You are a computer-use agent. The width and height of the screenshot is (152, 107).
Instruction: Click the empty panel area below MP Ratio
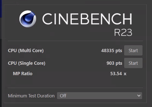[x=75, y=82]
